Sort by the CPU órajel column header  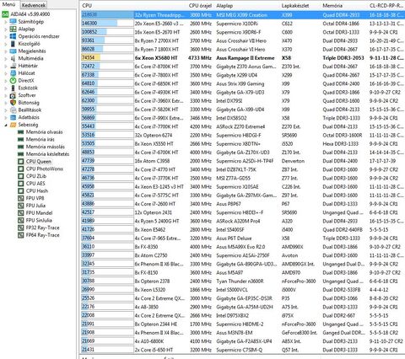pyautogui.click(x=201, y=5)
